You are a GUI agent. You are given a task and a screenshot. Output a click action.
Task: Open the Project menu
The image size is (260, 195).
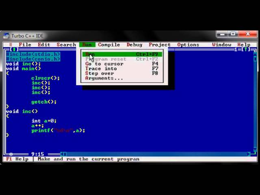(160, 45)
